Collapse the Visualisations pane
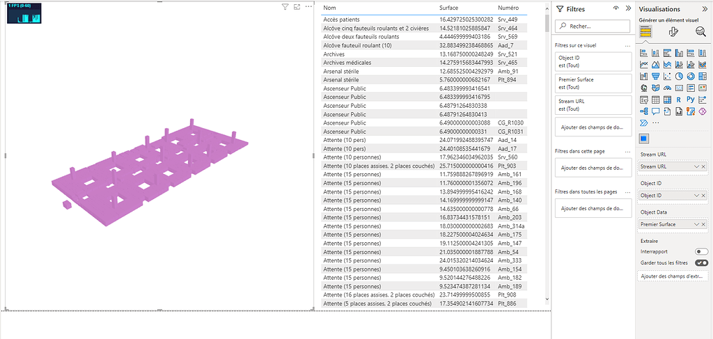This screenshot has width=713, height=339. 705,8
